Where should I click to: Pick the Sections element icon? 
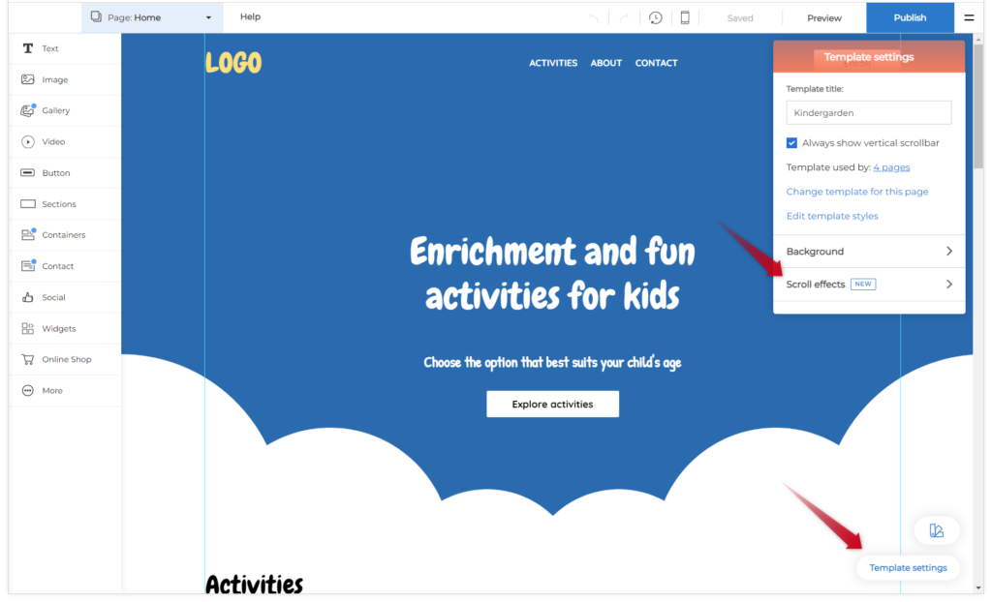pyautogui.click(x=27, y=204)
